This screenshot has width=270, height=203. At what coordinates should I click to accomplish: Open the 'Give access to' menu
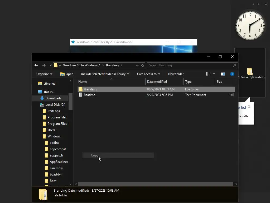click(149, 74)
